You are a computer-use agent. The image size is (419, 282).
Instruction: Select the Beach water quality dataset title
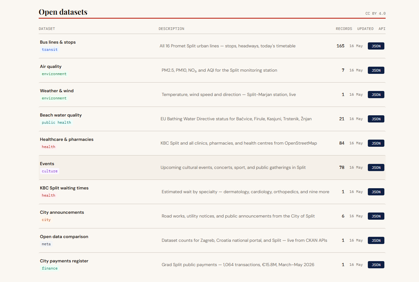coord(61,115)
